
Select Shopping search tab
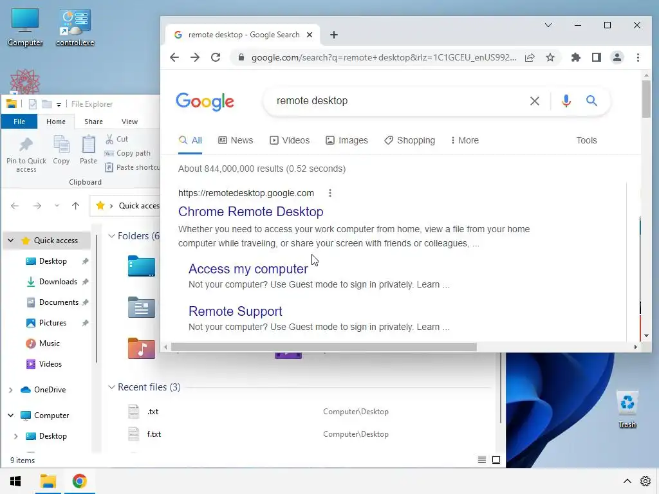[x=410, y=140]
